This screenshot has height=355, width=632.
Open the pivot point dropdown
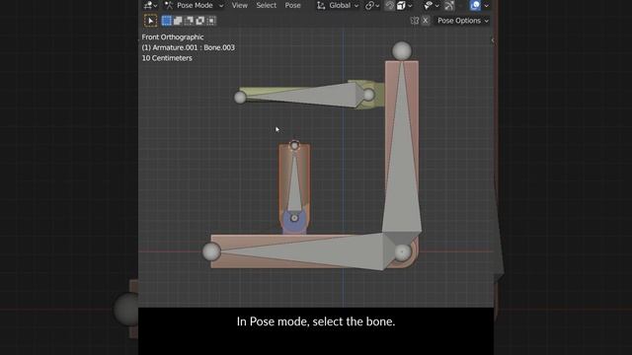tap(372, 5)
